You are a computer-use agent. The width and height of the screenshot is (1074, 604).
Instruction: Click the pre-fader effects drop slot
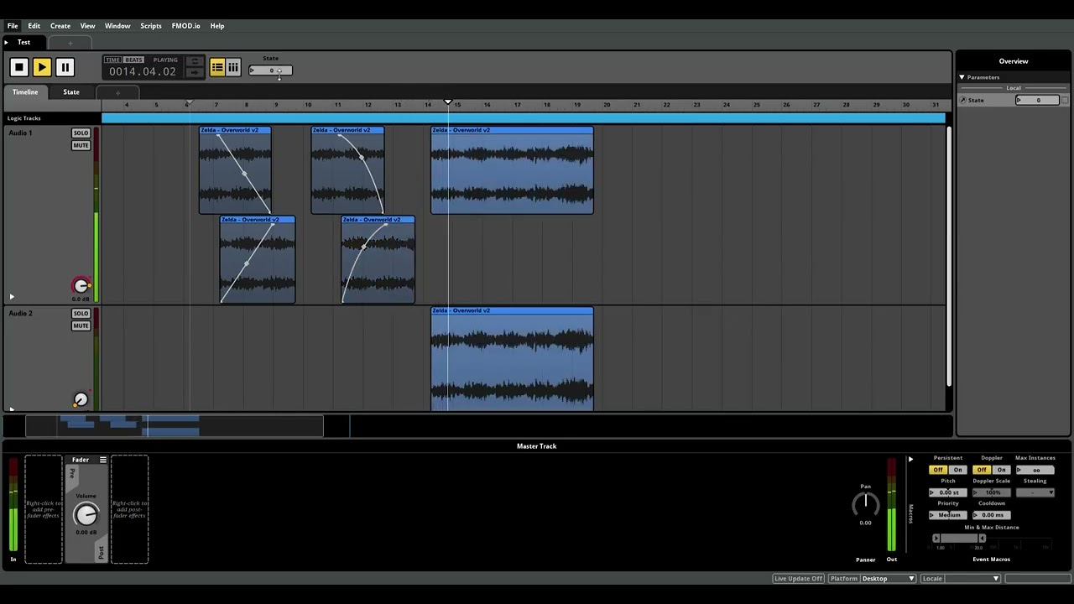point(44,509)
